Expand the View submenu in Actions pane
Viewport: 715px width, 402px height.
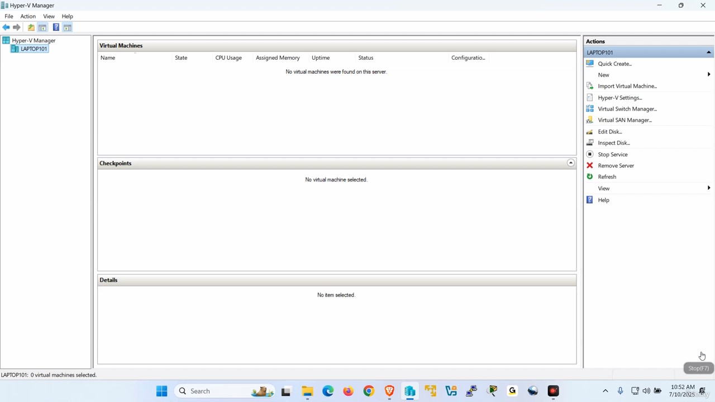709,188
